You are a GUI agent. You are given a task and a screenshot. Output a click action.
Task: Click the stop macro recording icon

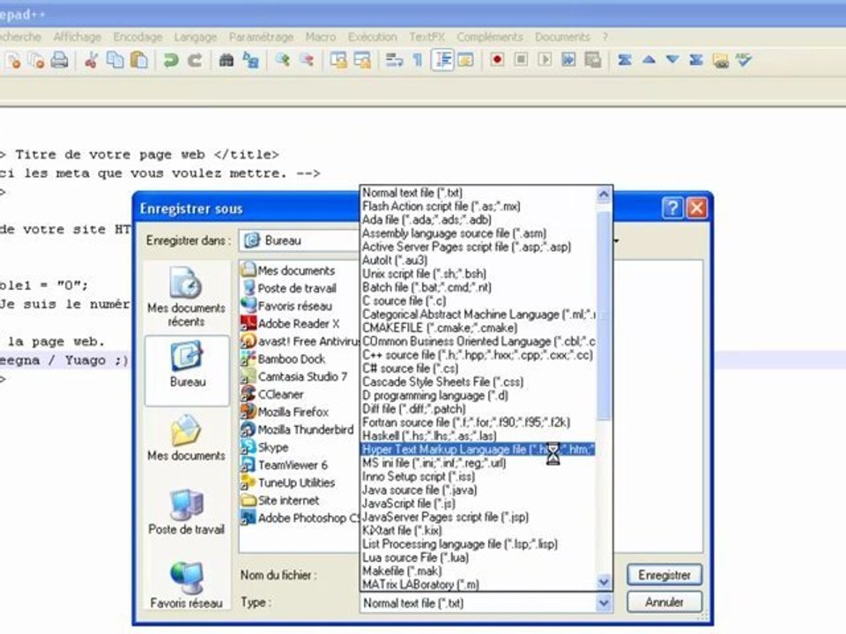[521, 59]
